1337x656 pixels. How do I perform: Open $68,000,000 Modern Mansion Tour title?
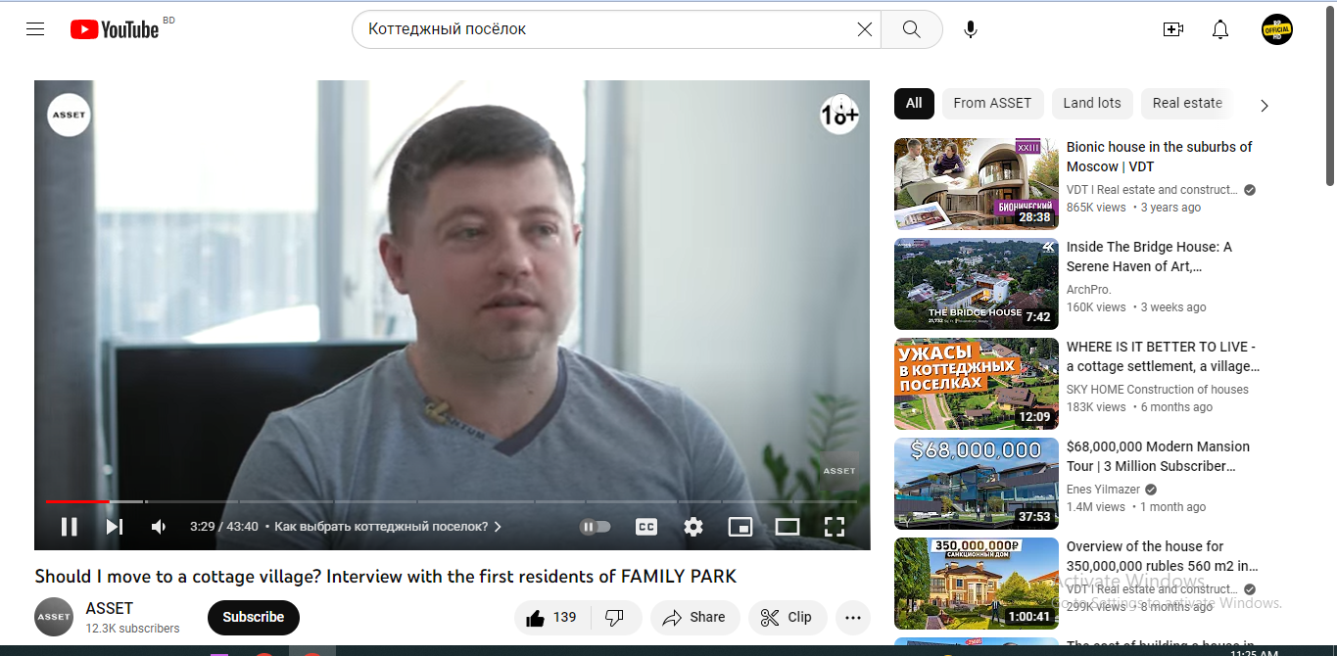point(1159,456)
